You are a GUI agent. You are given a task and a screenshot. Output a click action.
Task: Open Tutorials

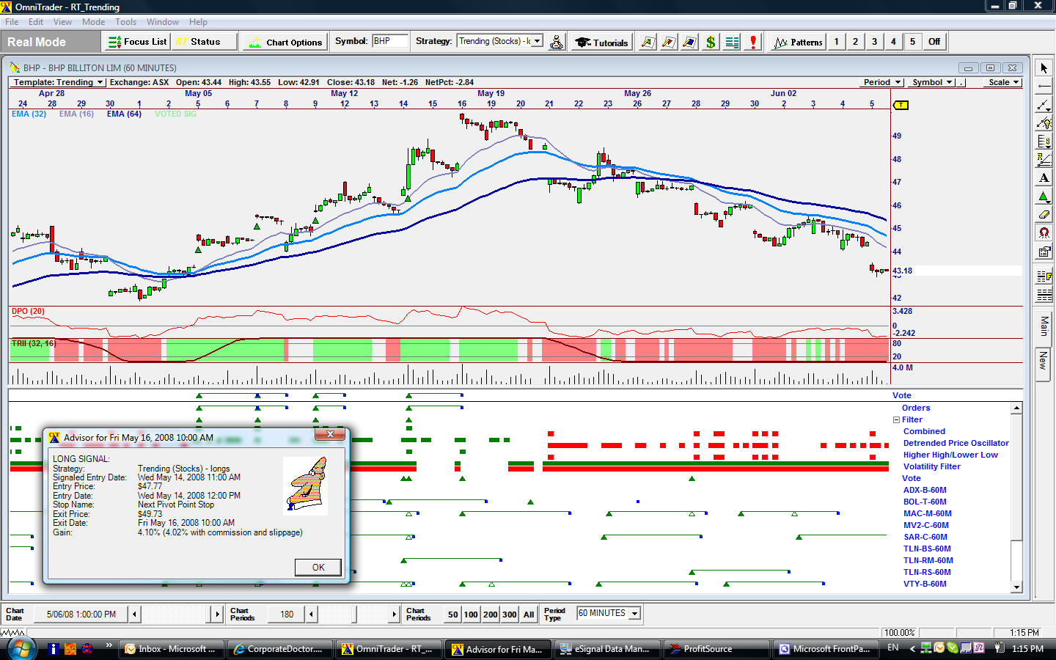pos(601,42)
